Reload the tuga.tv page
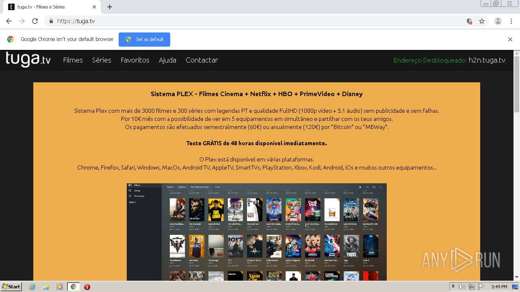 click(35, 21)
